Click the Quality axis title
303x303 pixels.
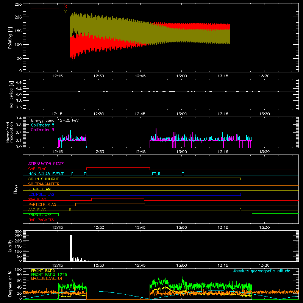(10, 246)
